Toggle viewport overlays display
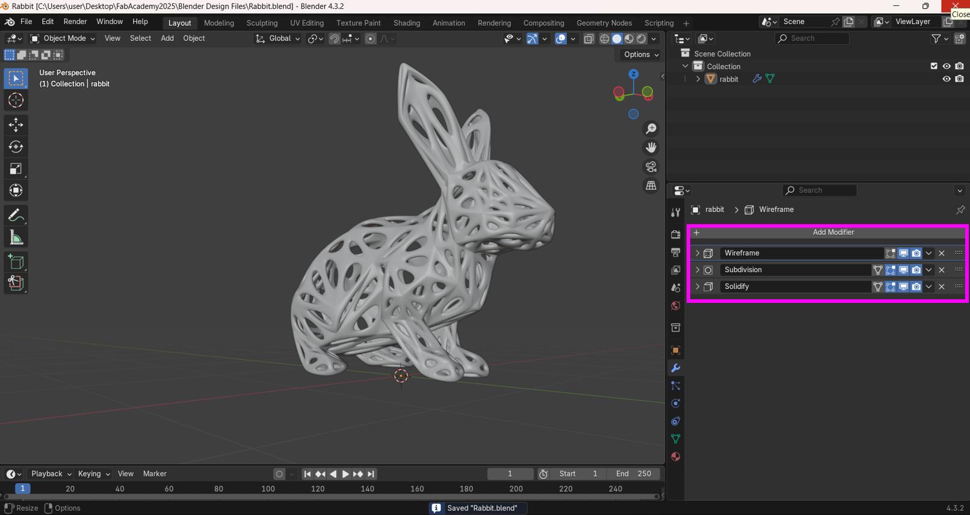 [x=560, y=38]
